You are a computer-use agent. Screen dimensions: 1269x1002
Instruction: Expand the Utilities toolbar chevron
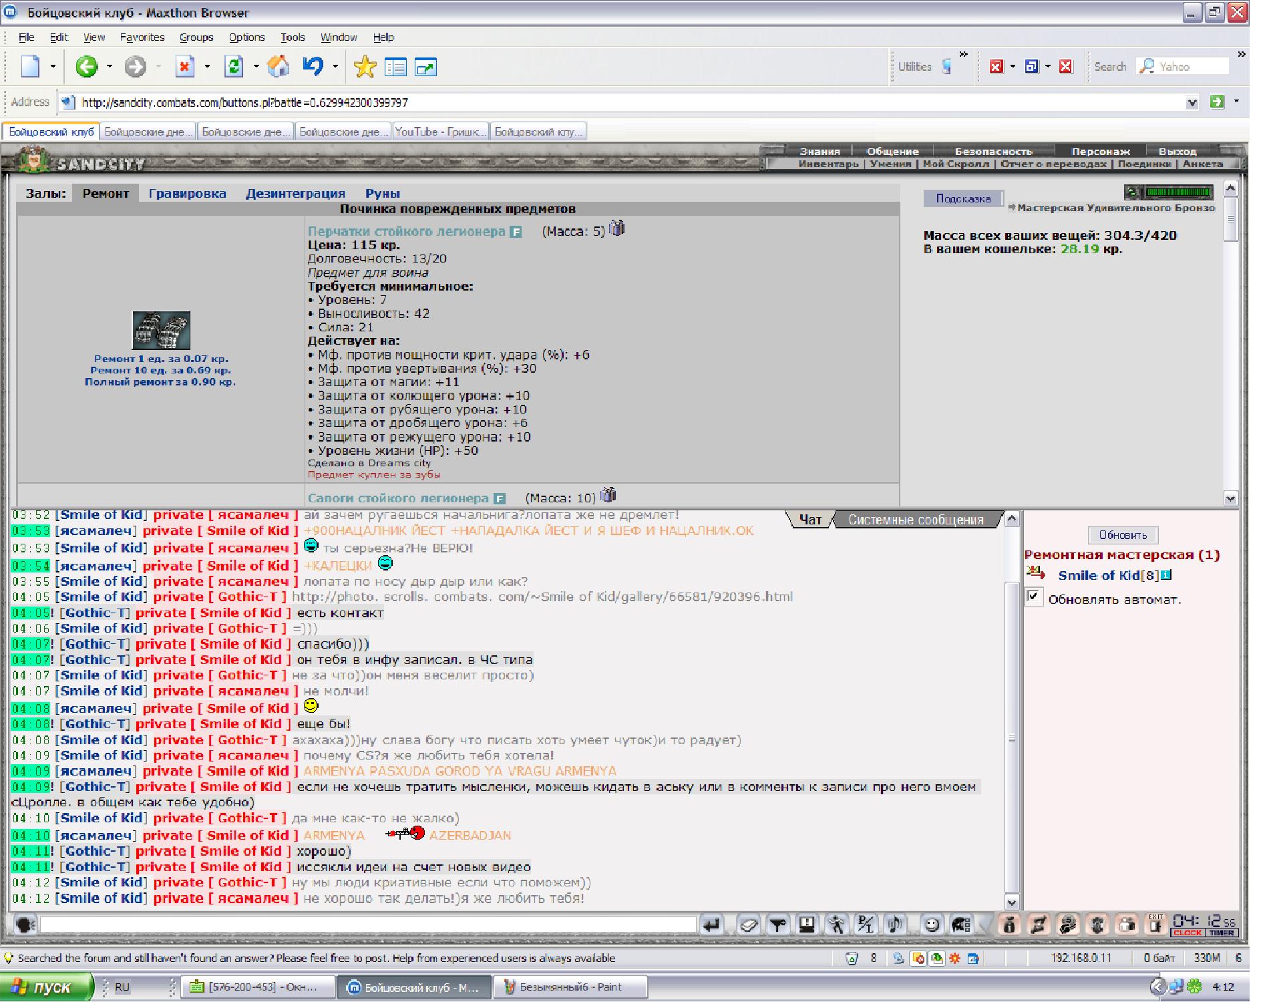click(x=963, y=54)
